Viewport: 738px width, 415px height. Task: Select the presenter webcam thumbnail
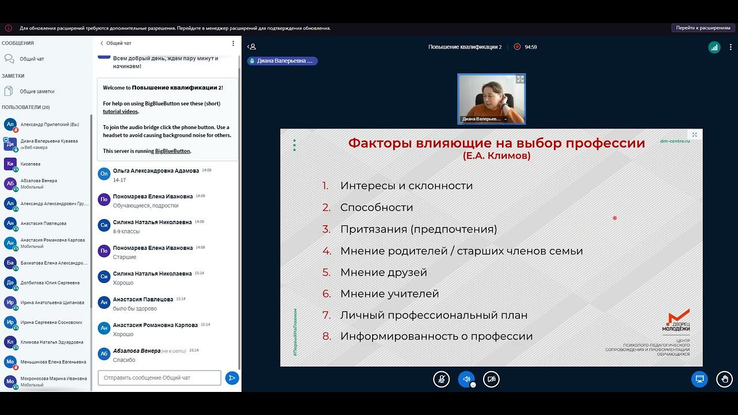pyautogui.click(x=492, y=99)
